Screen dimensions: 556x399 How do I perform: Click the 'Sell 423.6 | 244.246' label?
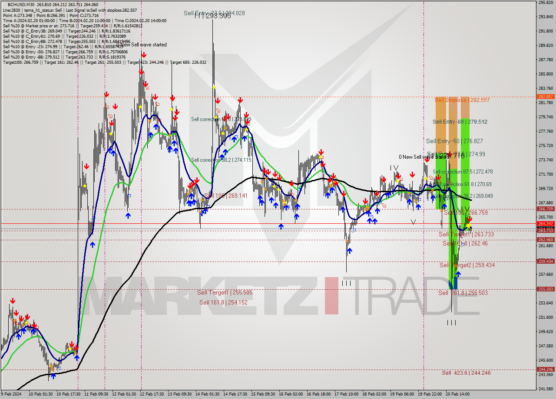467,373
